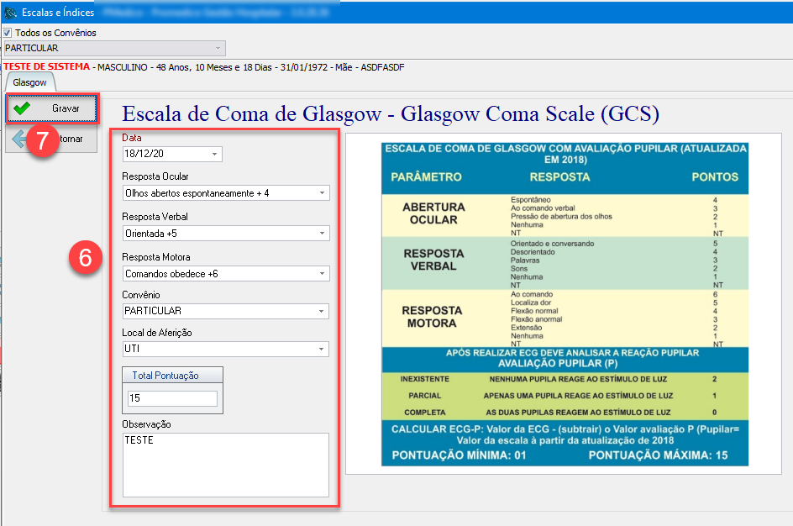
Task: Expand the Local de Aferição dropdown
Action: tap(323, 350)
